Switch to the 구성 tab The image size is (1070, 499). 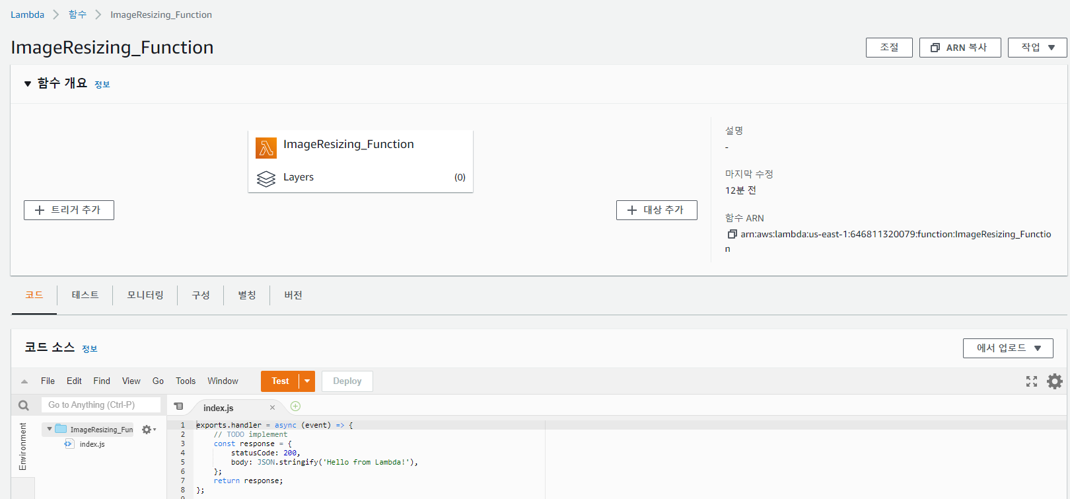201,295
